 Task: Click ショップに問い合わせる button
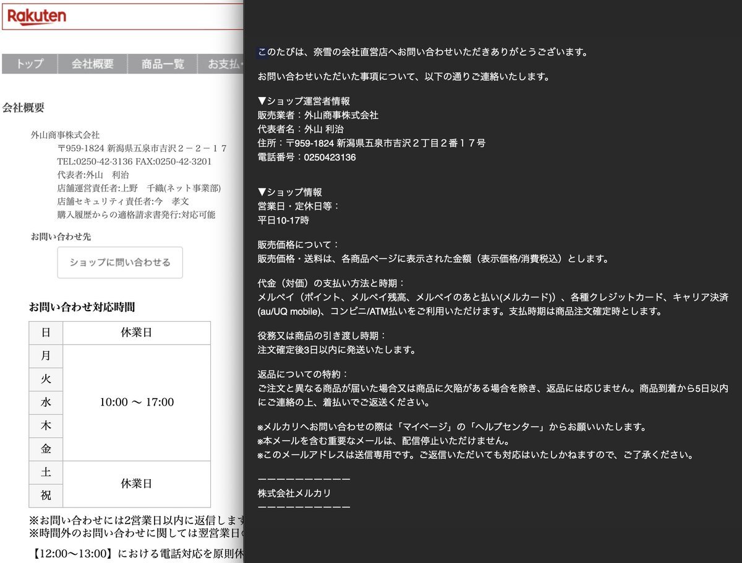tap(120, 262)
